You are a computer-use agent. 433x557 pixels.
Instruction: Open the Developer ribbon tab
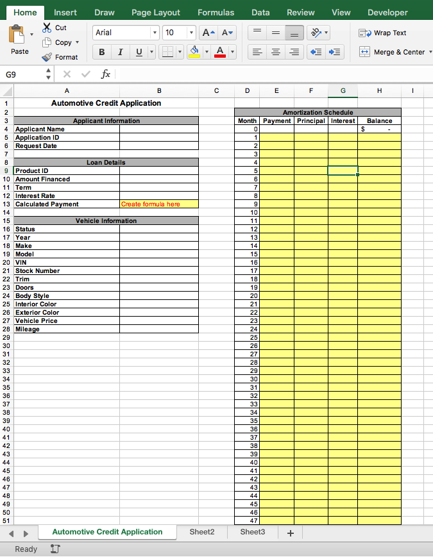387,12
